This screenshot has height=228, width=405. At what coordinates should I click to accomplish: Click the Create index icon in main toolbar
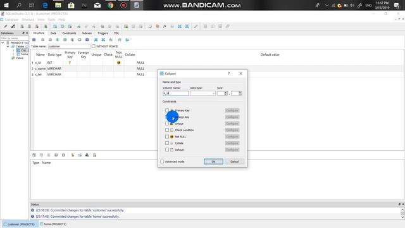click(78, 27)
